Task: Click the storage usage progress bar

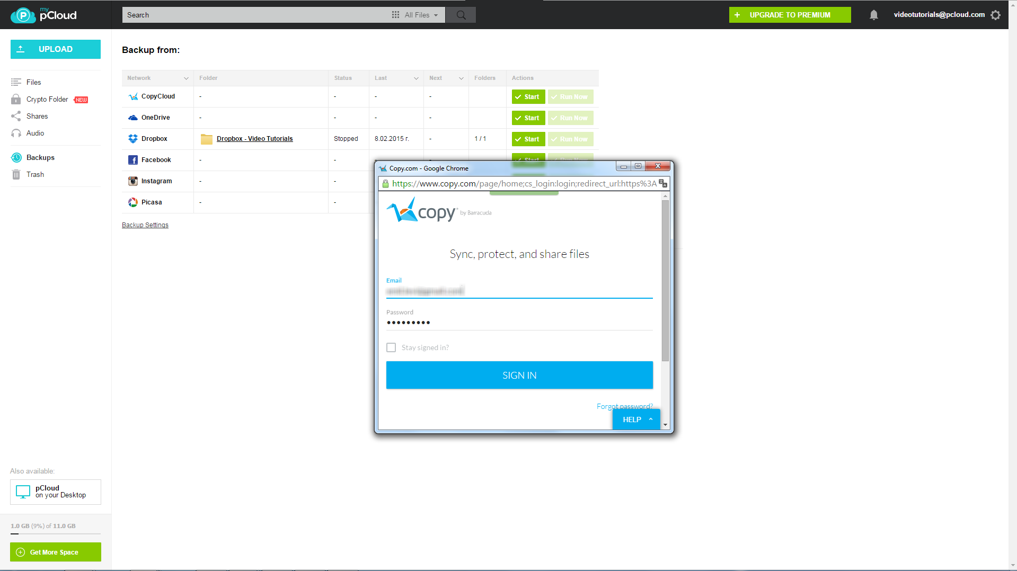Action: coord(56,533)
